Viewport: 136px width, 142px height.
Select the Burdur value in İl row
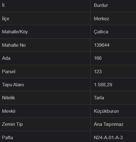click(x=101, y=5)
